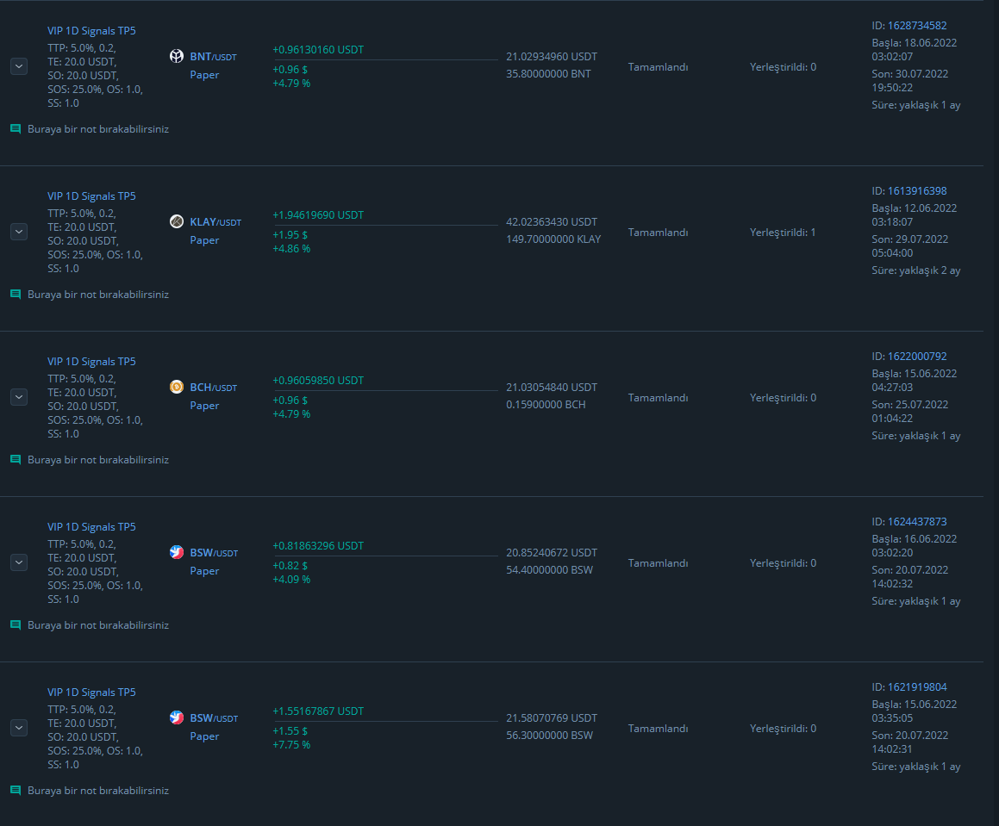Click the BNT/USDT pair link

tap(213, 57)
